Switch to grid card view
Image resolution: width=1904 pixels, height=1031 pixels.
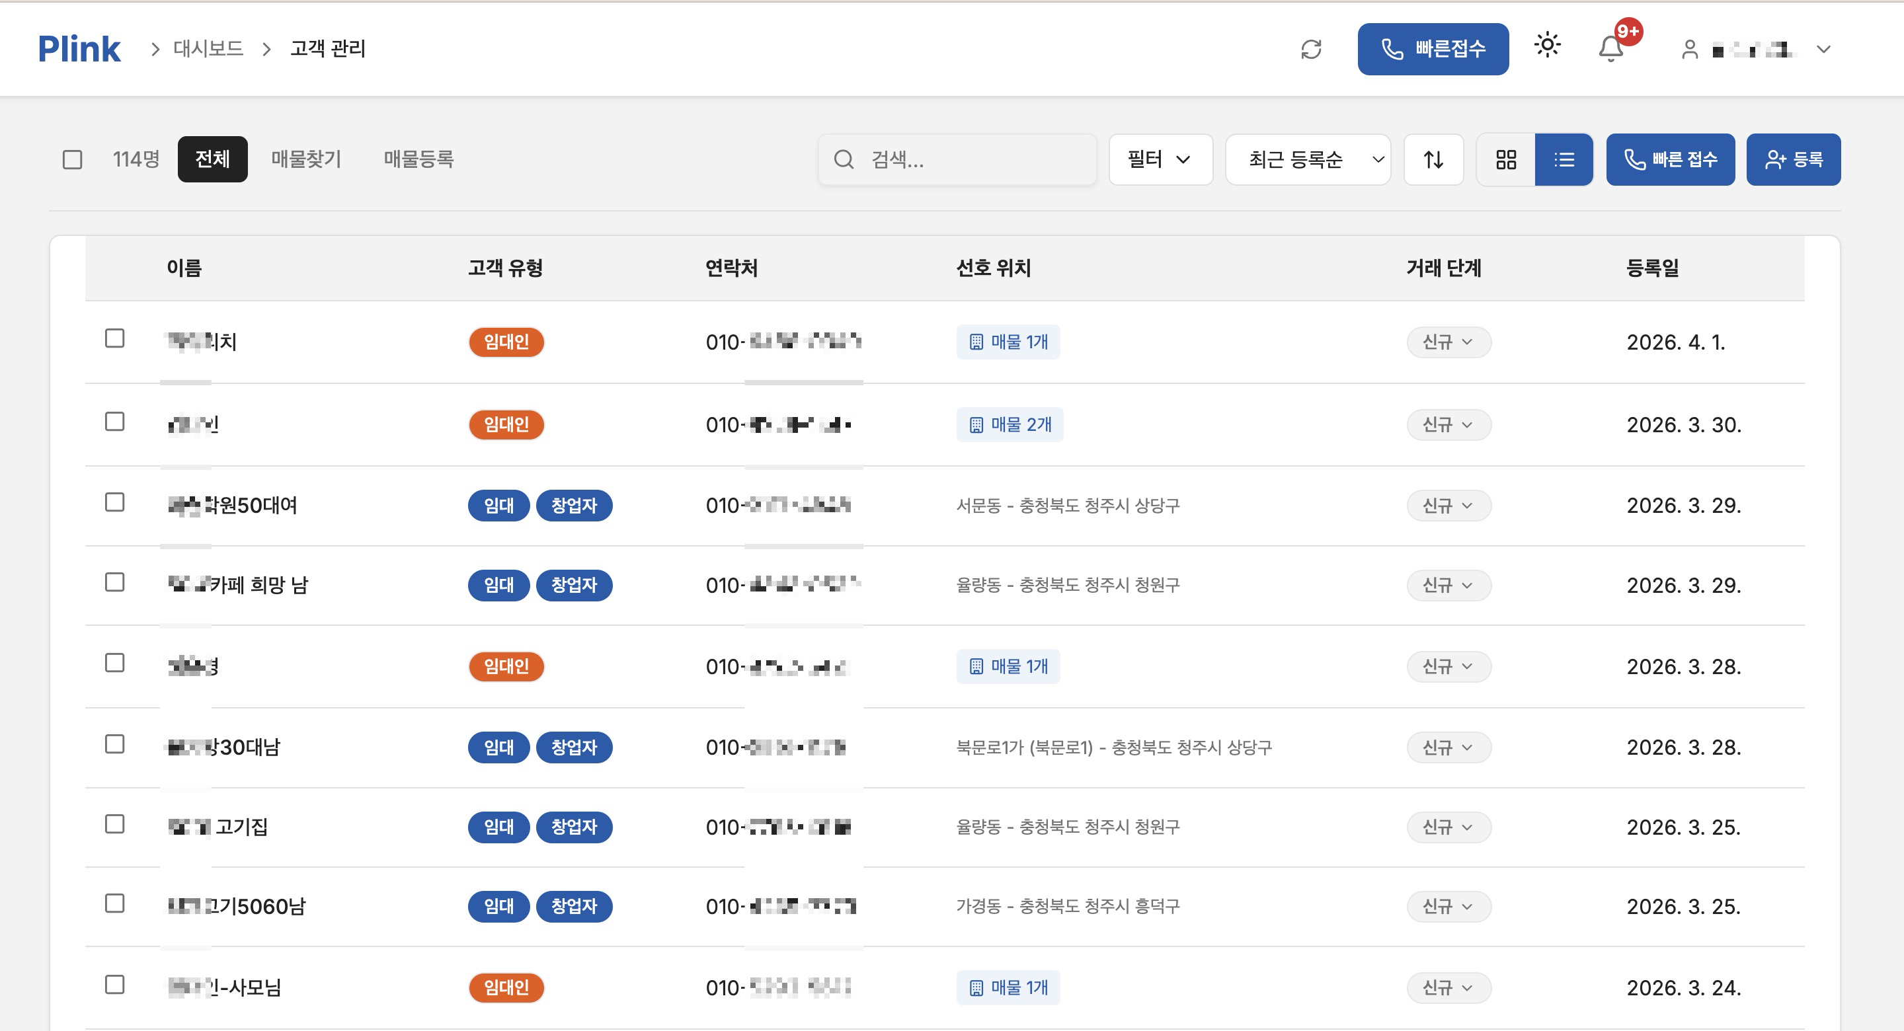point(1505,160)
